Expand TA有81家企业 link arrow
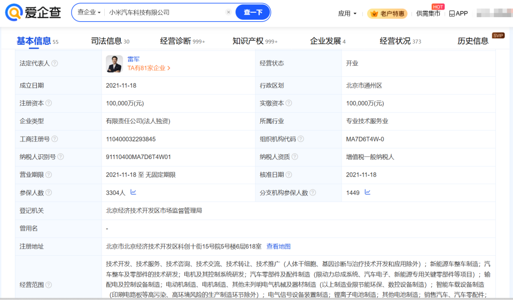The width and height of the screenshot is (513, 300). pyautogui.click(x=169, y=68)
